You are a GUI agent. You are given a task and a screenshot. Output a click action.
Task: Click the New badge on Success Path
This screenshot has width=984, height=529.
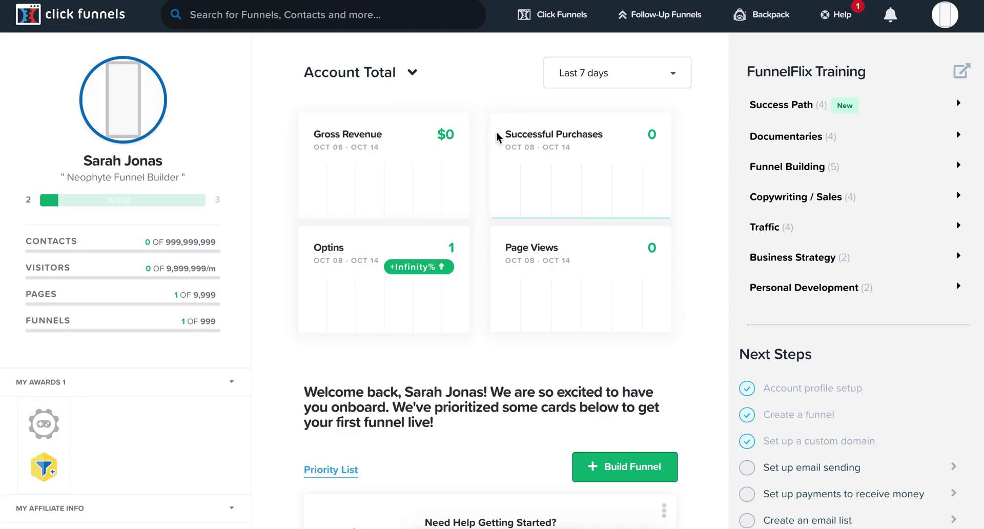point(845,105)
